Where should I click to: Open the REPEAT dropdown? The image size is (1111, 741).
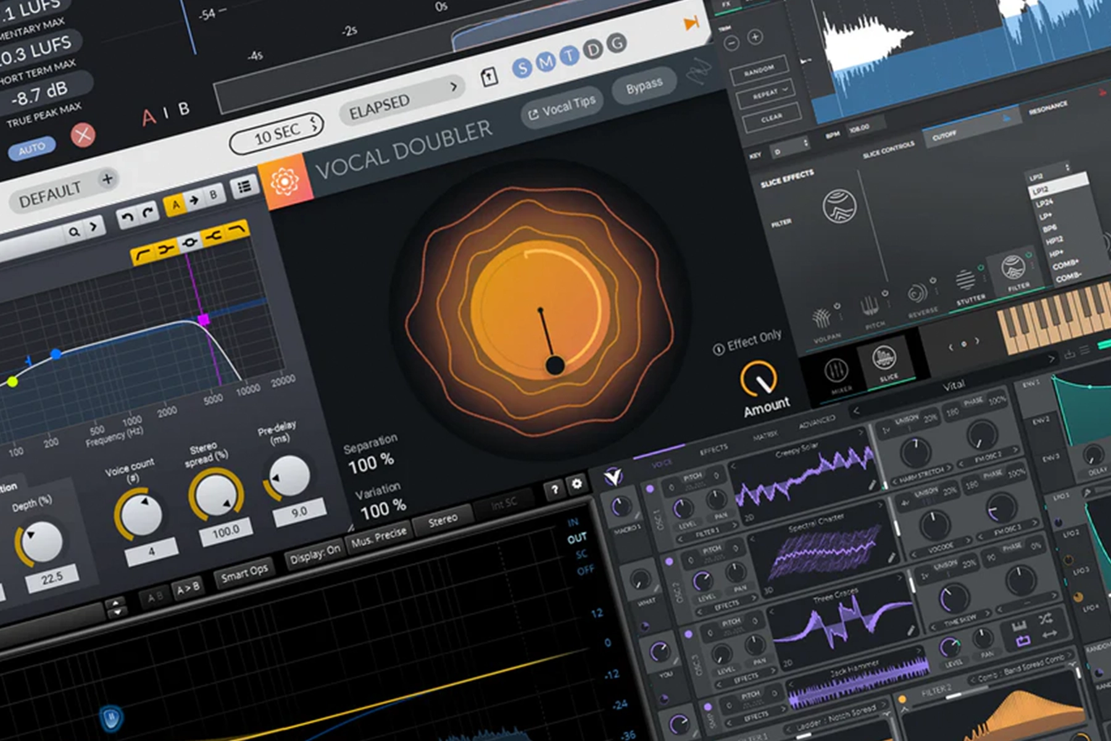tap(765, 93)
